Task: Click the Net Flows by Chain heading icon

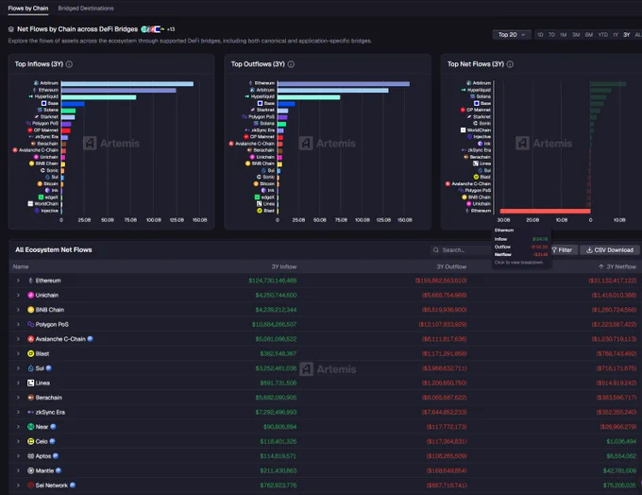Action: [x=11, y=29]
